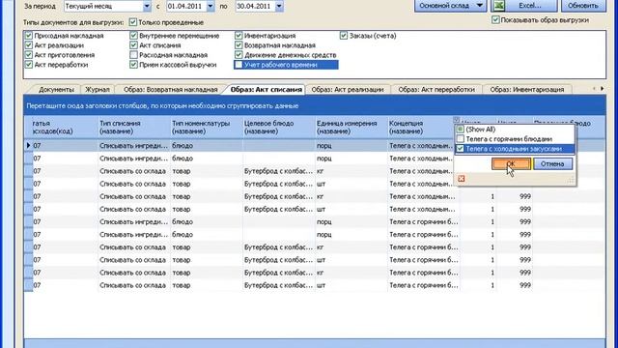The image size is (618, 348).
Task: Click the group-by panel 'Перетащите сюда заголовки столбцов'
Action: tap(315, 105)
